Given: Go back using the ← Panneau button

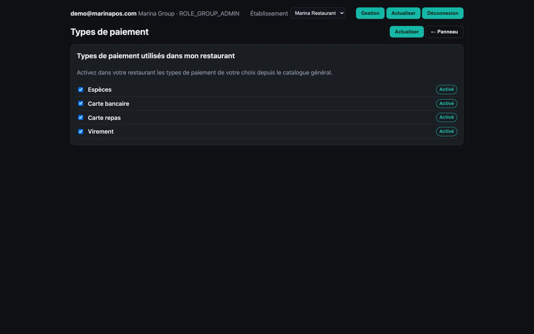Looking at the screenshot, I should pyautogui.click(x=444, y=32).
